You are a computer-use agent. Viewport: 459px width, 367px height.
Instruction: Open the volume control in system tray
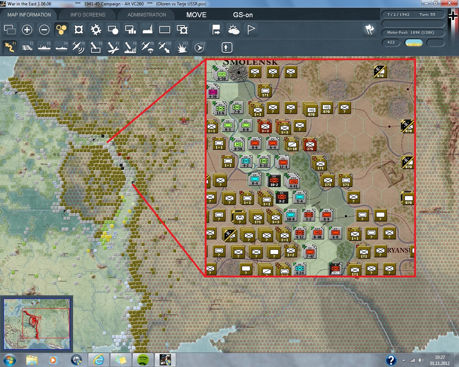421,360
